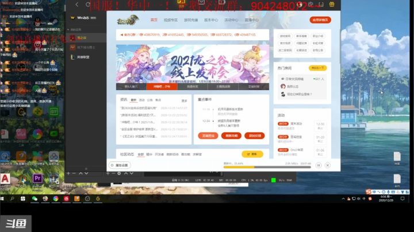Open the 问题反馈 quick link
414x232 pixels.
[x=301, y=43]
